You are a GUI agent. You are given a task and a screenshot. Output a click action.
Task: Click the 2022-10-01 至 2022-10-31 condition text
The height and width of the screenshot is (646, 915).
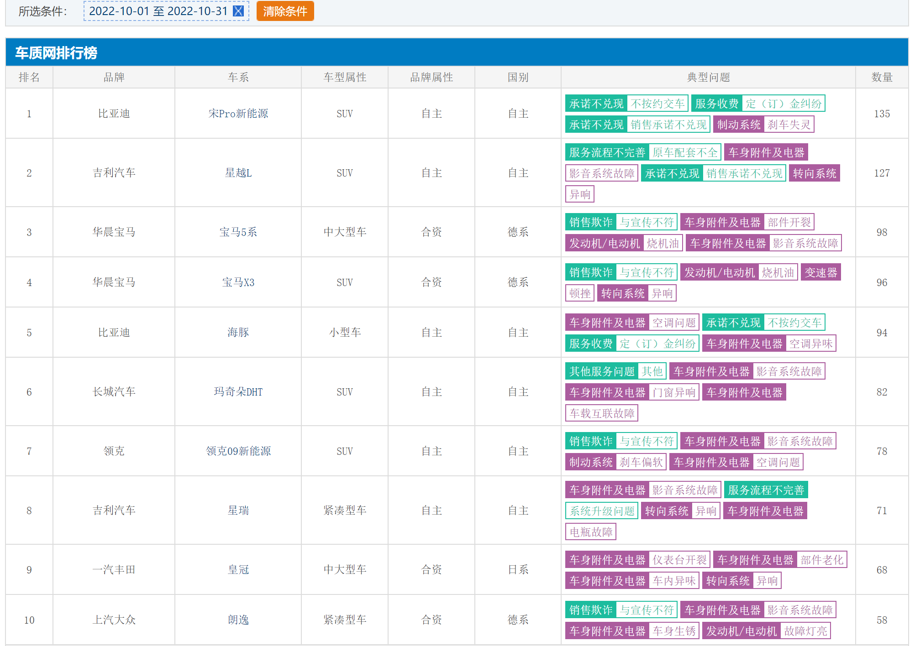[x=158, y=11]
